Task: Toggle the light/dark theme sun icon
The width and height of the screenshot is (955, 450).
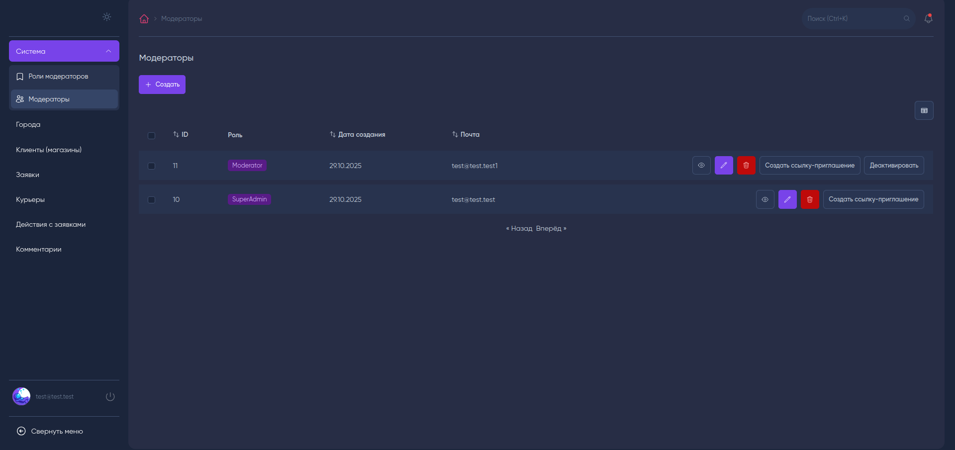Action: pos(106,17)
